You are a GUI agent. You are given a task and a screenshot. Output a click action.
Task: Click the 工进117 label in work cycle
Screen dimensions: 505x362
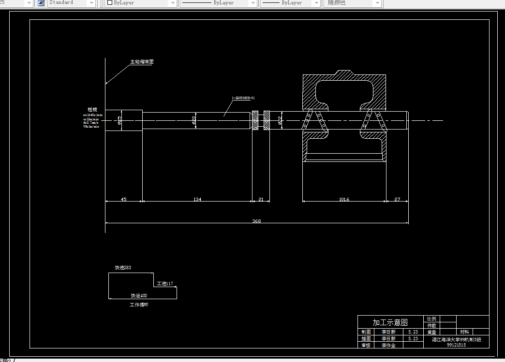(x=165, y=284)
